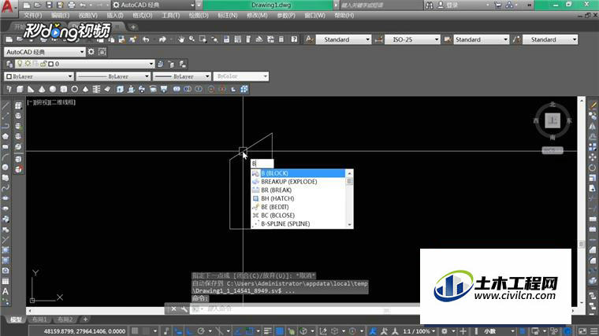Open the 视图(V) menu
The image size is (599, 336).
(87, 15)
